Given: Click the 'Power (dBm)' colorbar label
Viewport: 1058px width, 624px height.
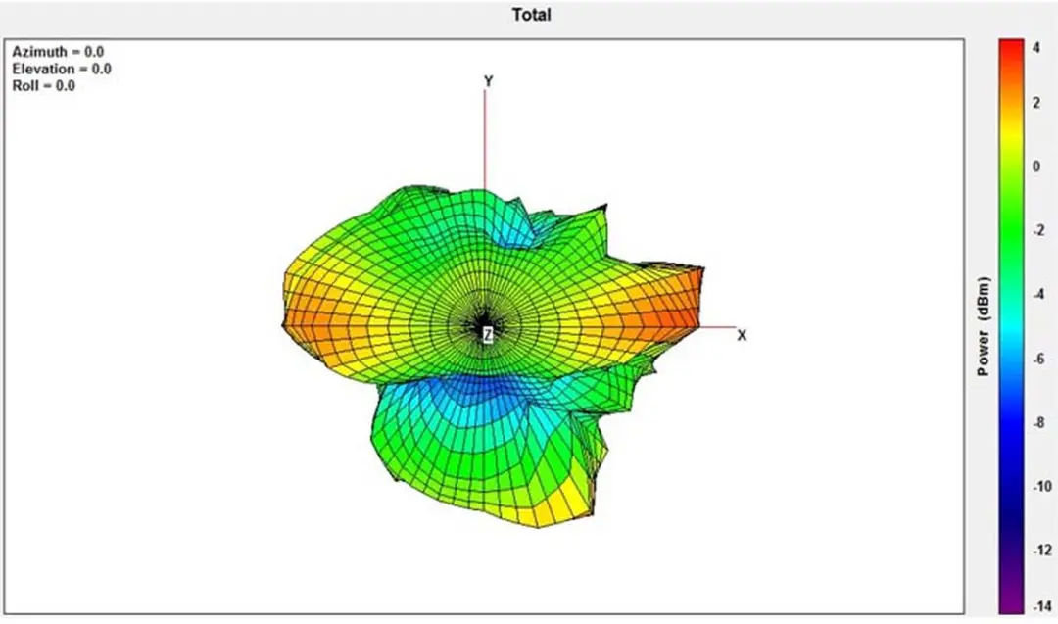Looking at the screenshot, I should point(984,326).
